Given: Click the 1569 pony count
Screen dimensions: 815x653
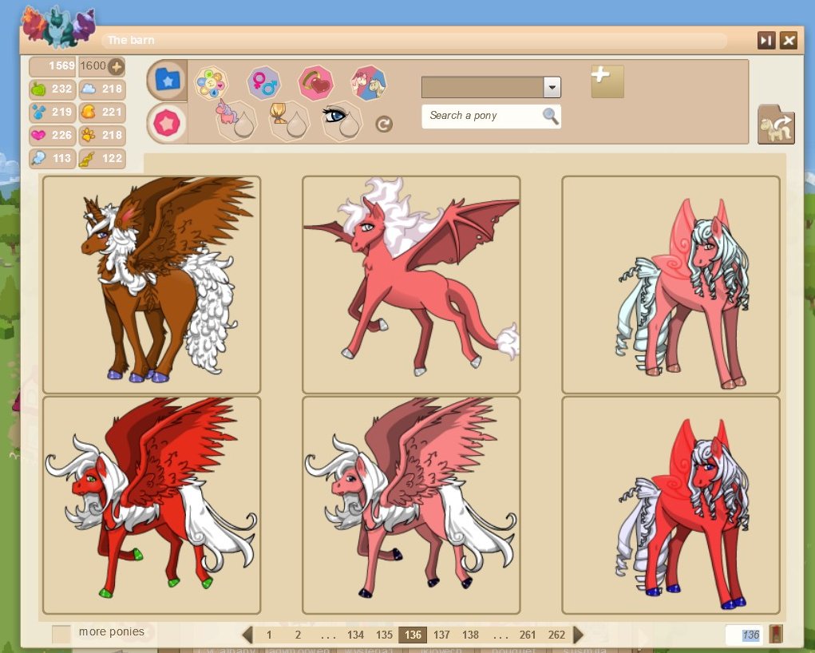Looking at the screenshot, I should pos(61,66).
